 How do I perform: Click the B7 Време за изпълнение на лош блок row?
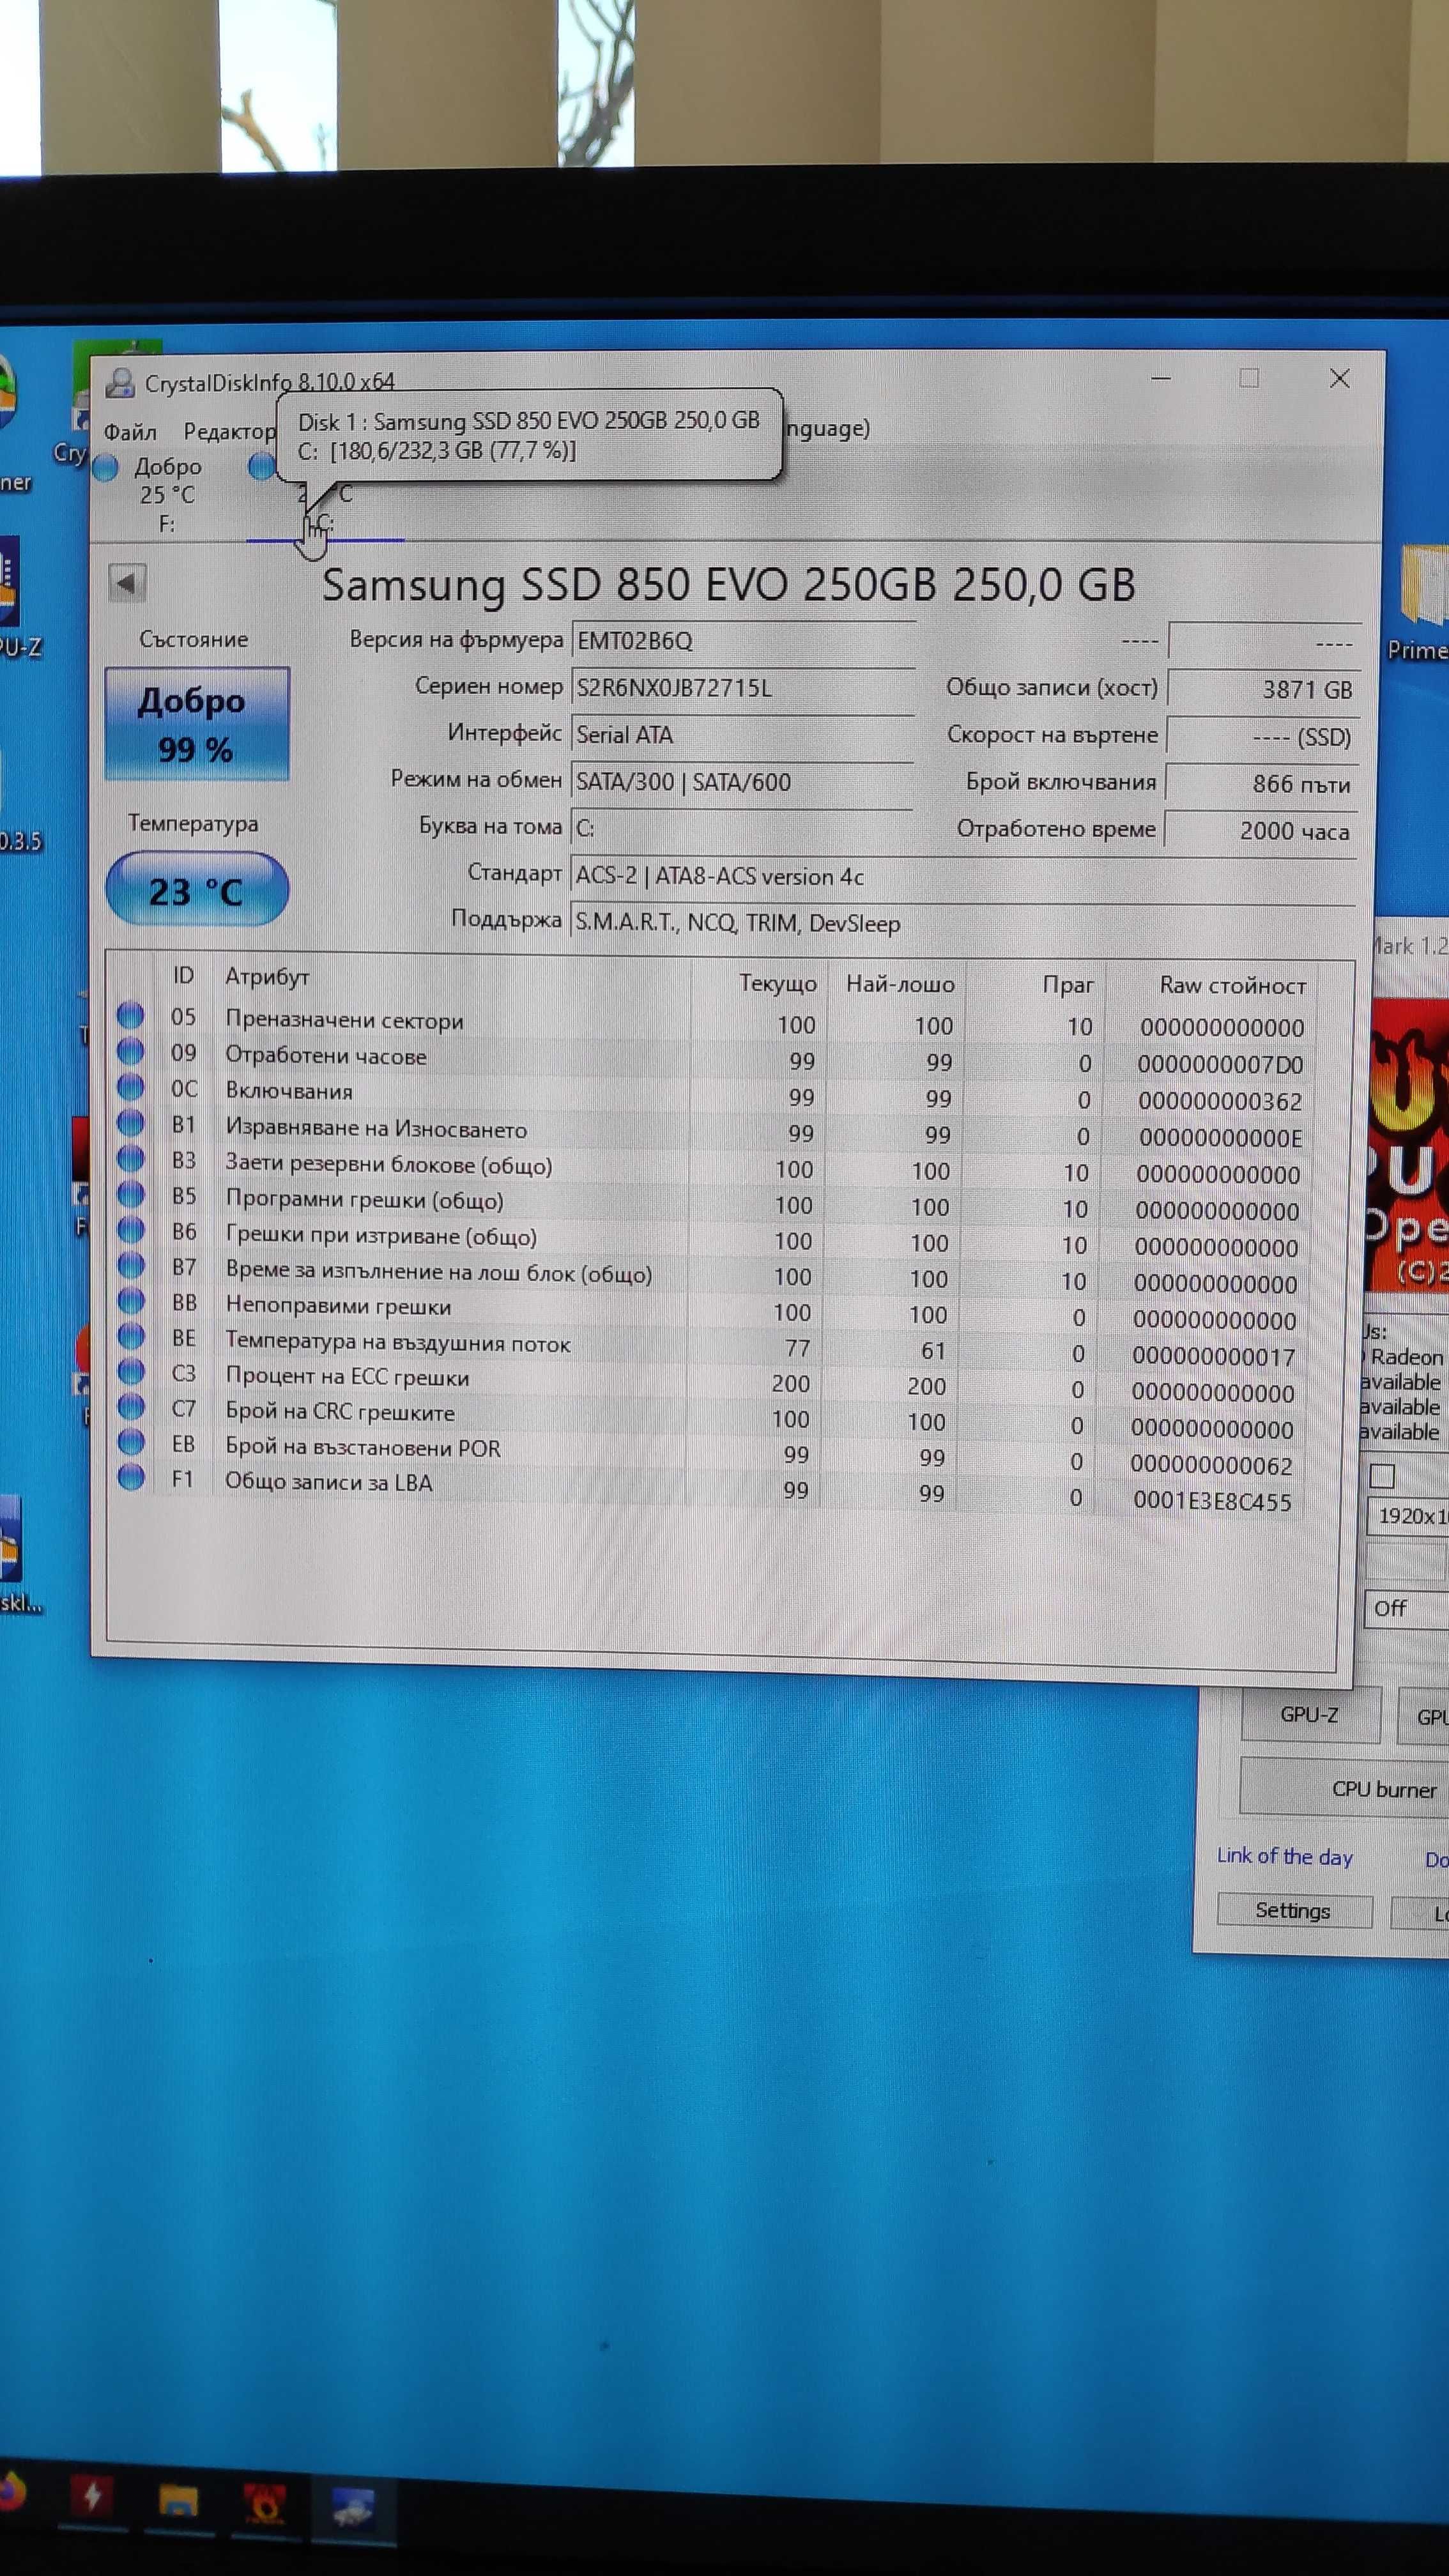(709, 1276)
